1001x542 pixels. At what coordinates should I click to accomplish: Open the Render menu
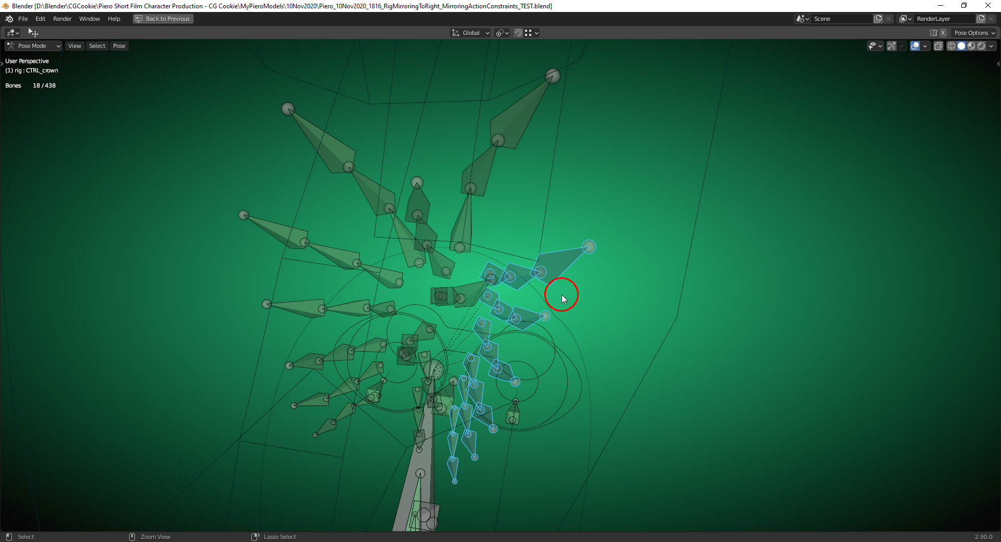[62, 19]
